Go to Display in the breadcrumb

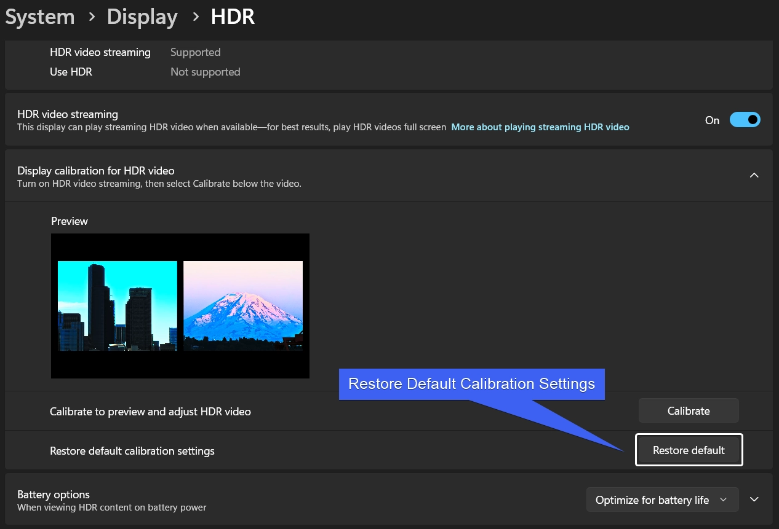142,17
